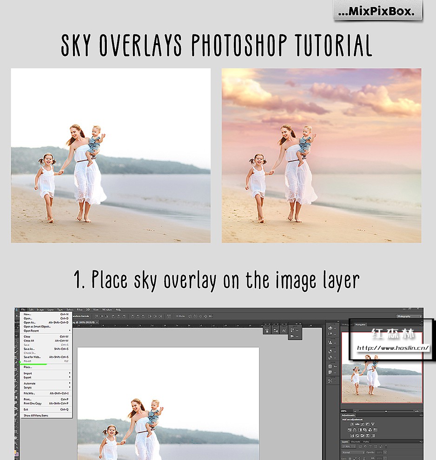Screen dimensions: 436x460
Task: Add a Photo Filter adjustment
Action: tap(365, 430)
